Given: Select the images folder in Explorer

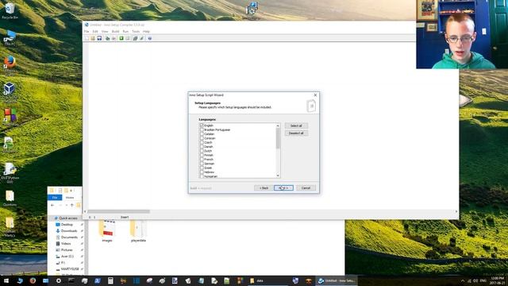Looking at the screenshot, I should pyautogui.click(x=107, y=231).
